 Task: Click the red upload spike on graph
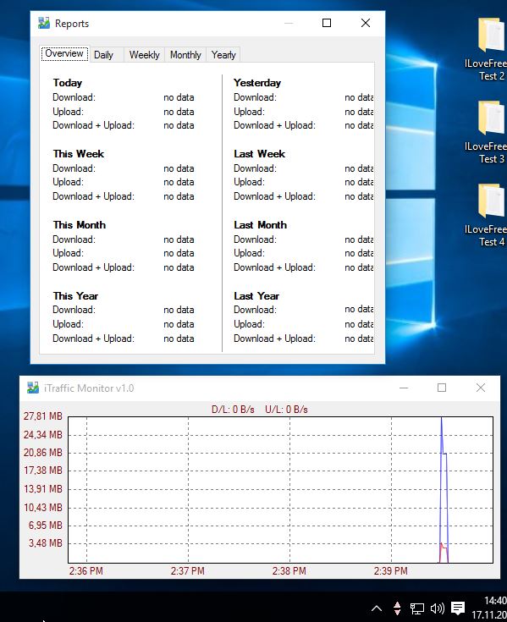(x=443, y=552)
